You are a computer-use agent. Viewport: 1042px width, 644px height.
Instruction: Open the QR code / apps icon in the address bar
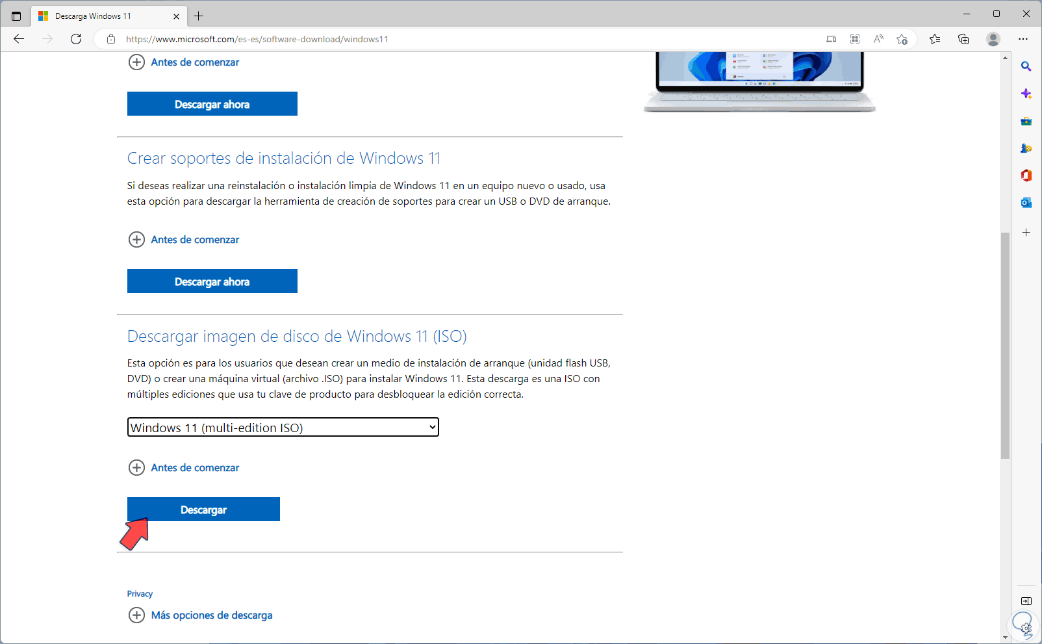click(855, 39)
